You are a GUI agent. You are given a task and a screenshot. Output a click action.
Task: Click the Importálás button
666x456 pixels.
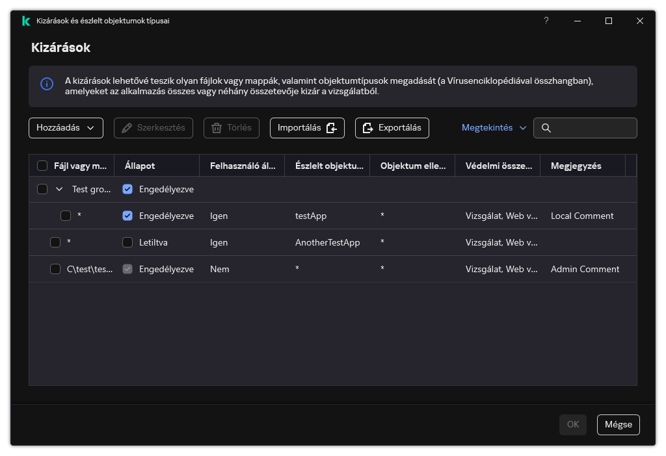307,128
